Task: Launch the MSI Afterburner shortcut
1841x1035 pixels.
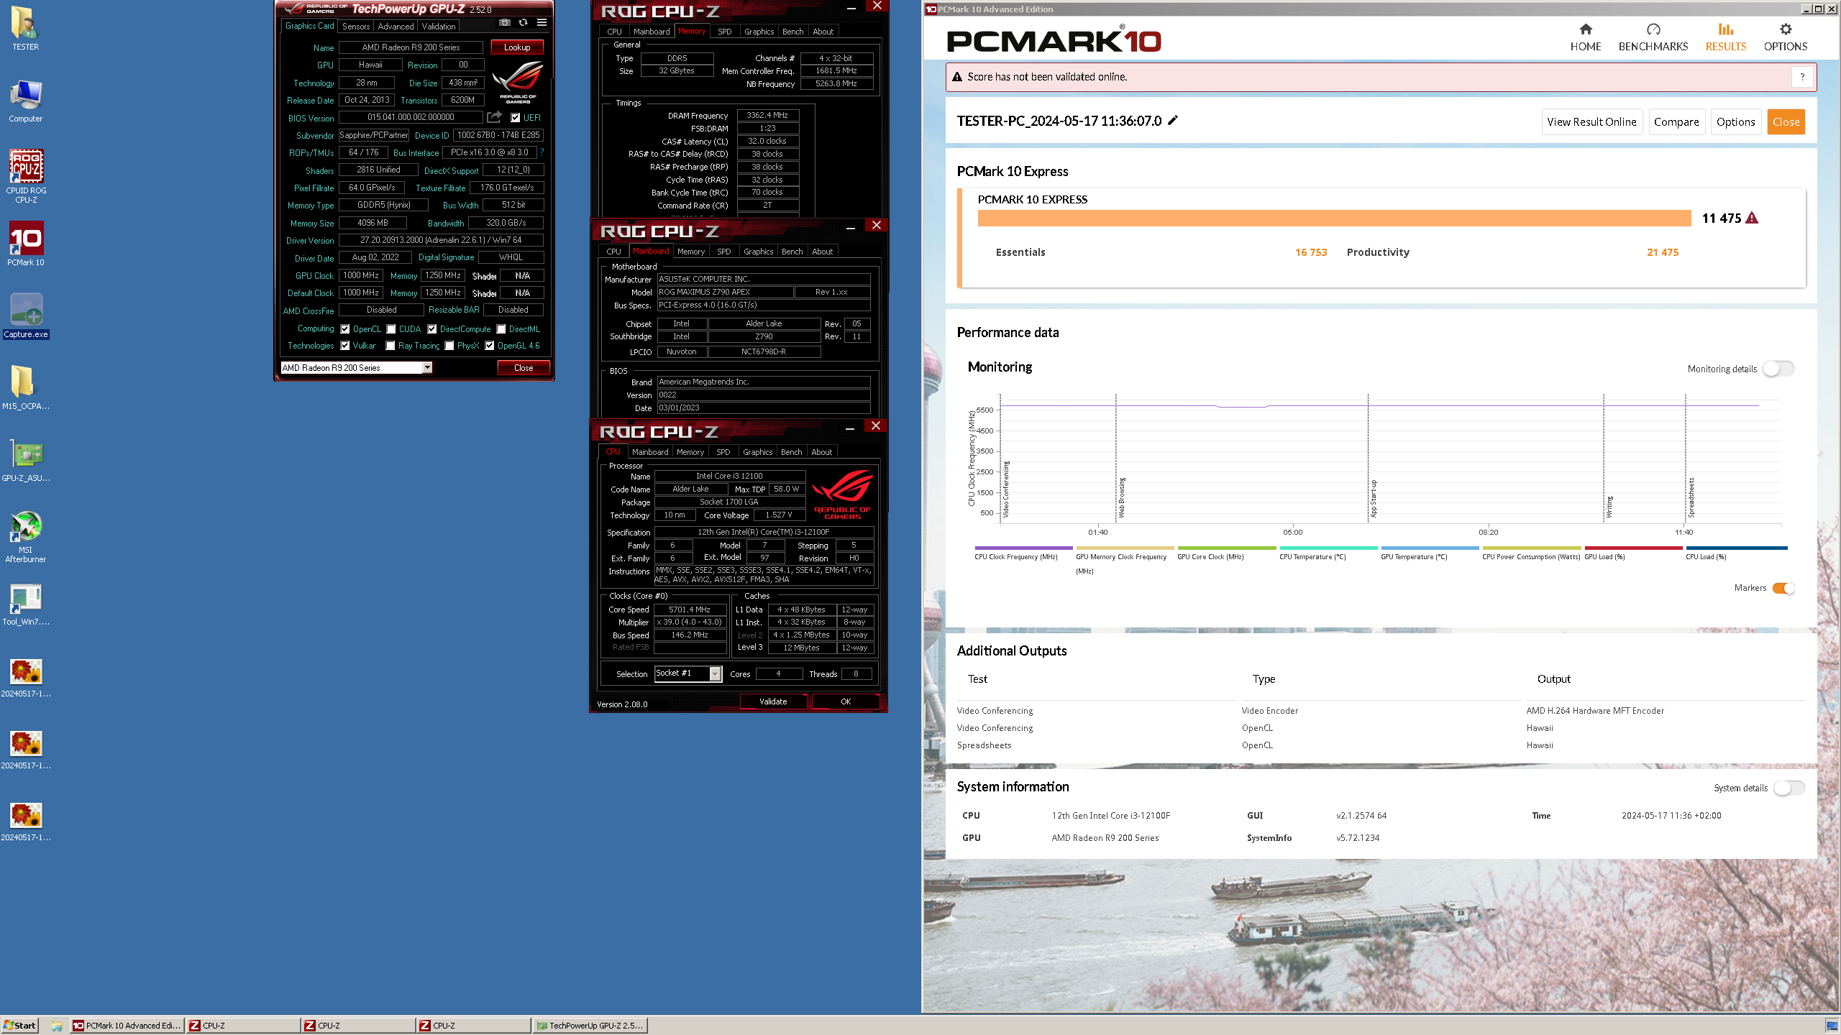Action: click(x=26, y=536)
